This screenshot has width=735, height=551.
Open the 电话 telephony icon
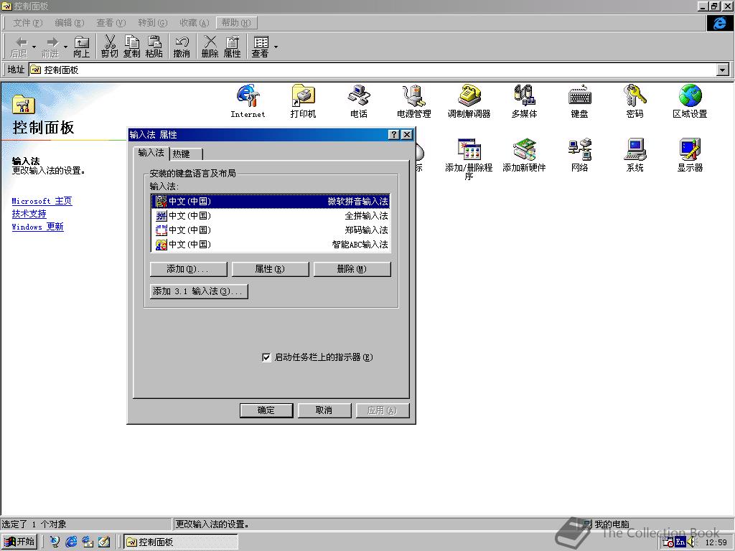(359, 100)
